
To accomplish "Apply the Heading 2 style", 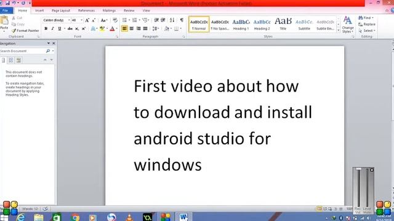I will point(262,25).
